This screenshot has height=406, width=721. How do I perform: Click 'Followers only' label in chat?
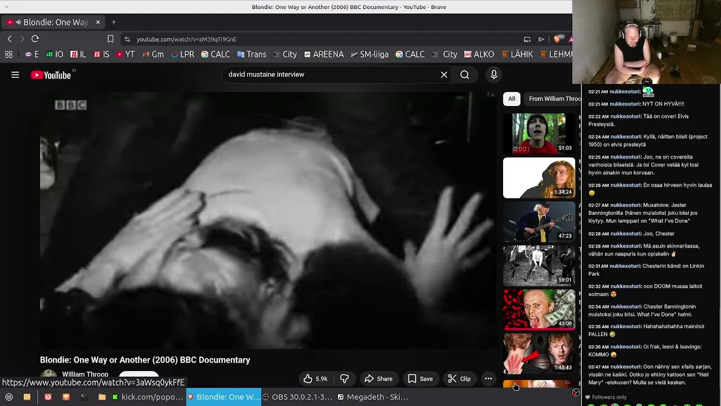tap(609, 397)
